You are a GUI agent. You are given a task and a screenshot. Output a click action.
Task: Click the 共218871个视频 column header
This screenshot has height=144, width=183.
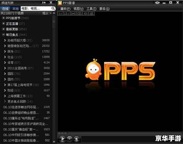tap(12, 13)
